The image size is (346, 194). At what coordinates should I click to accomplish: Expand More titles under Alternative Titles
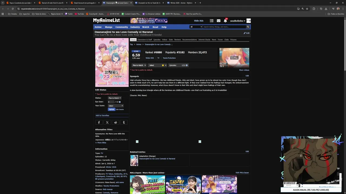coord(101,143)
